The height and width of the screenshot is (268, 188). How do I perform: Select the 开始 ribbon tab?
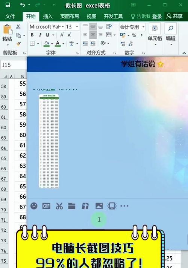click(31, 17)
